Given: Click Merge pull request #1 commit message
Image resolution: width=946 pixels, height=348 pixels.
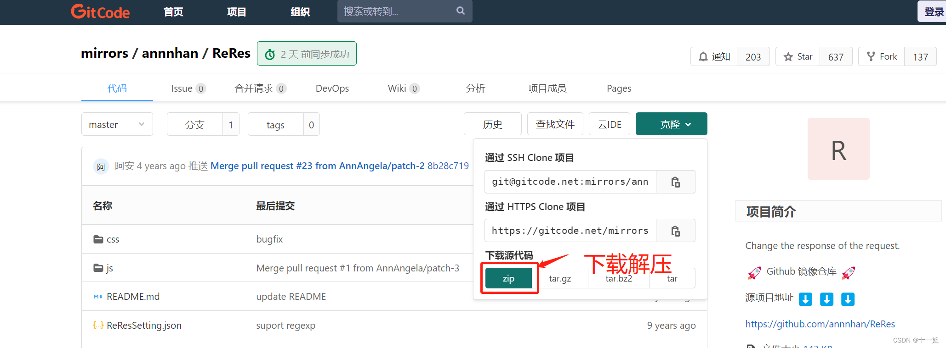Looking at the screenshot, I should (x=358, y=268).
